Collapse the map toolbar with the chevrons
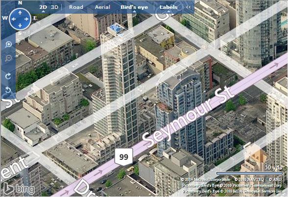The image size is (288, 197). point(189,7)
